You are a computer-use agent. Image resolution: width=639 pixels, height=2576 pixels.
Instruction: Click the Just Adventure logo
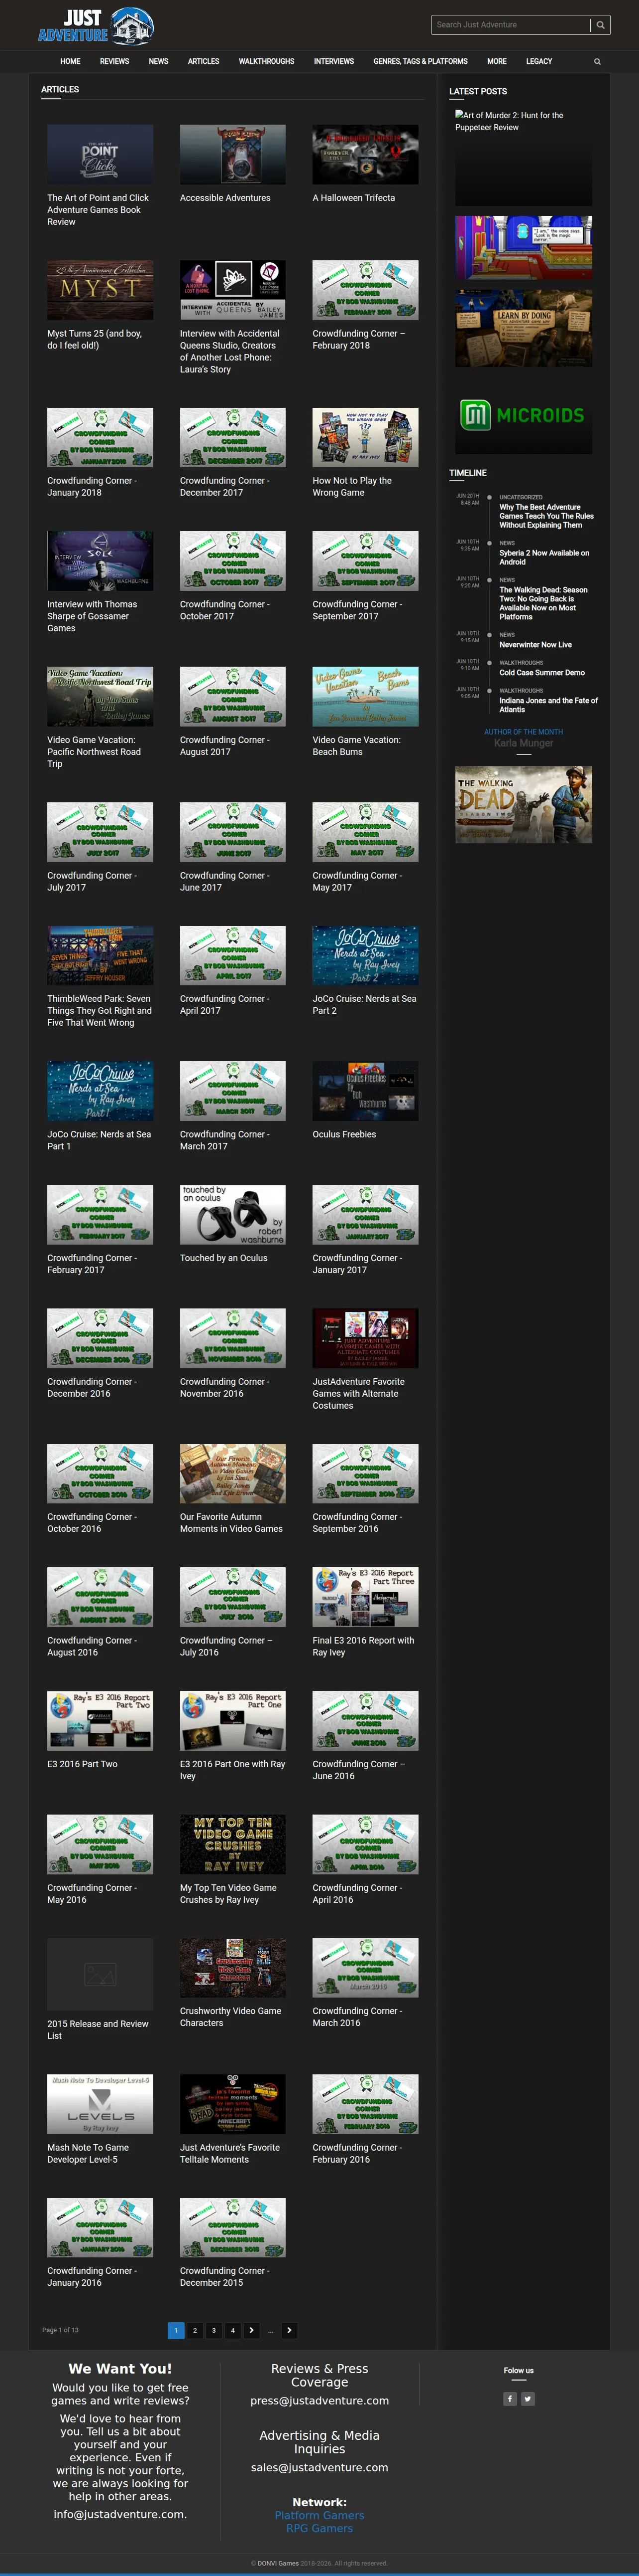[96, 26]
